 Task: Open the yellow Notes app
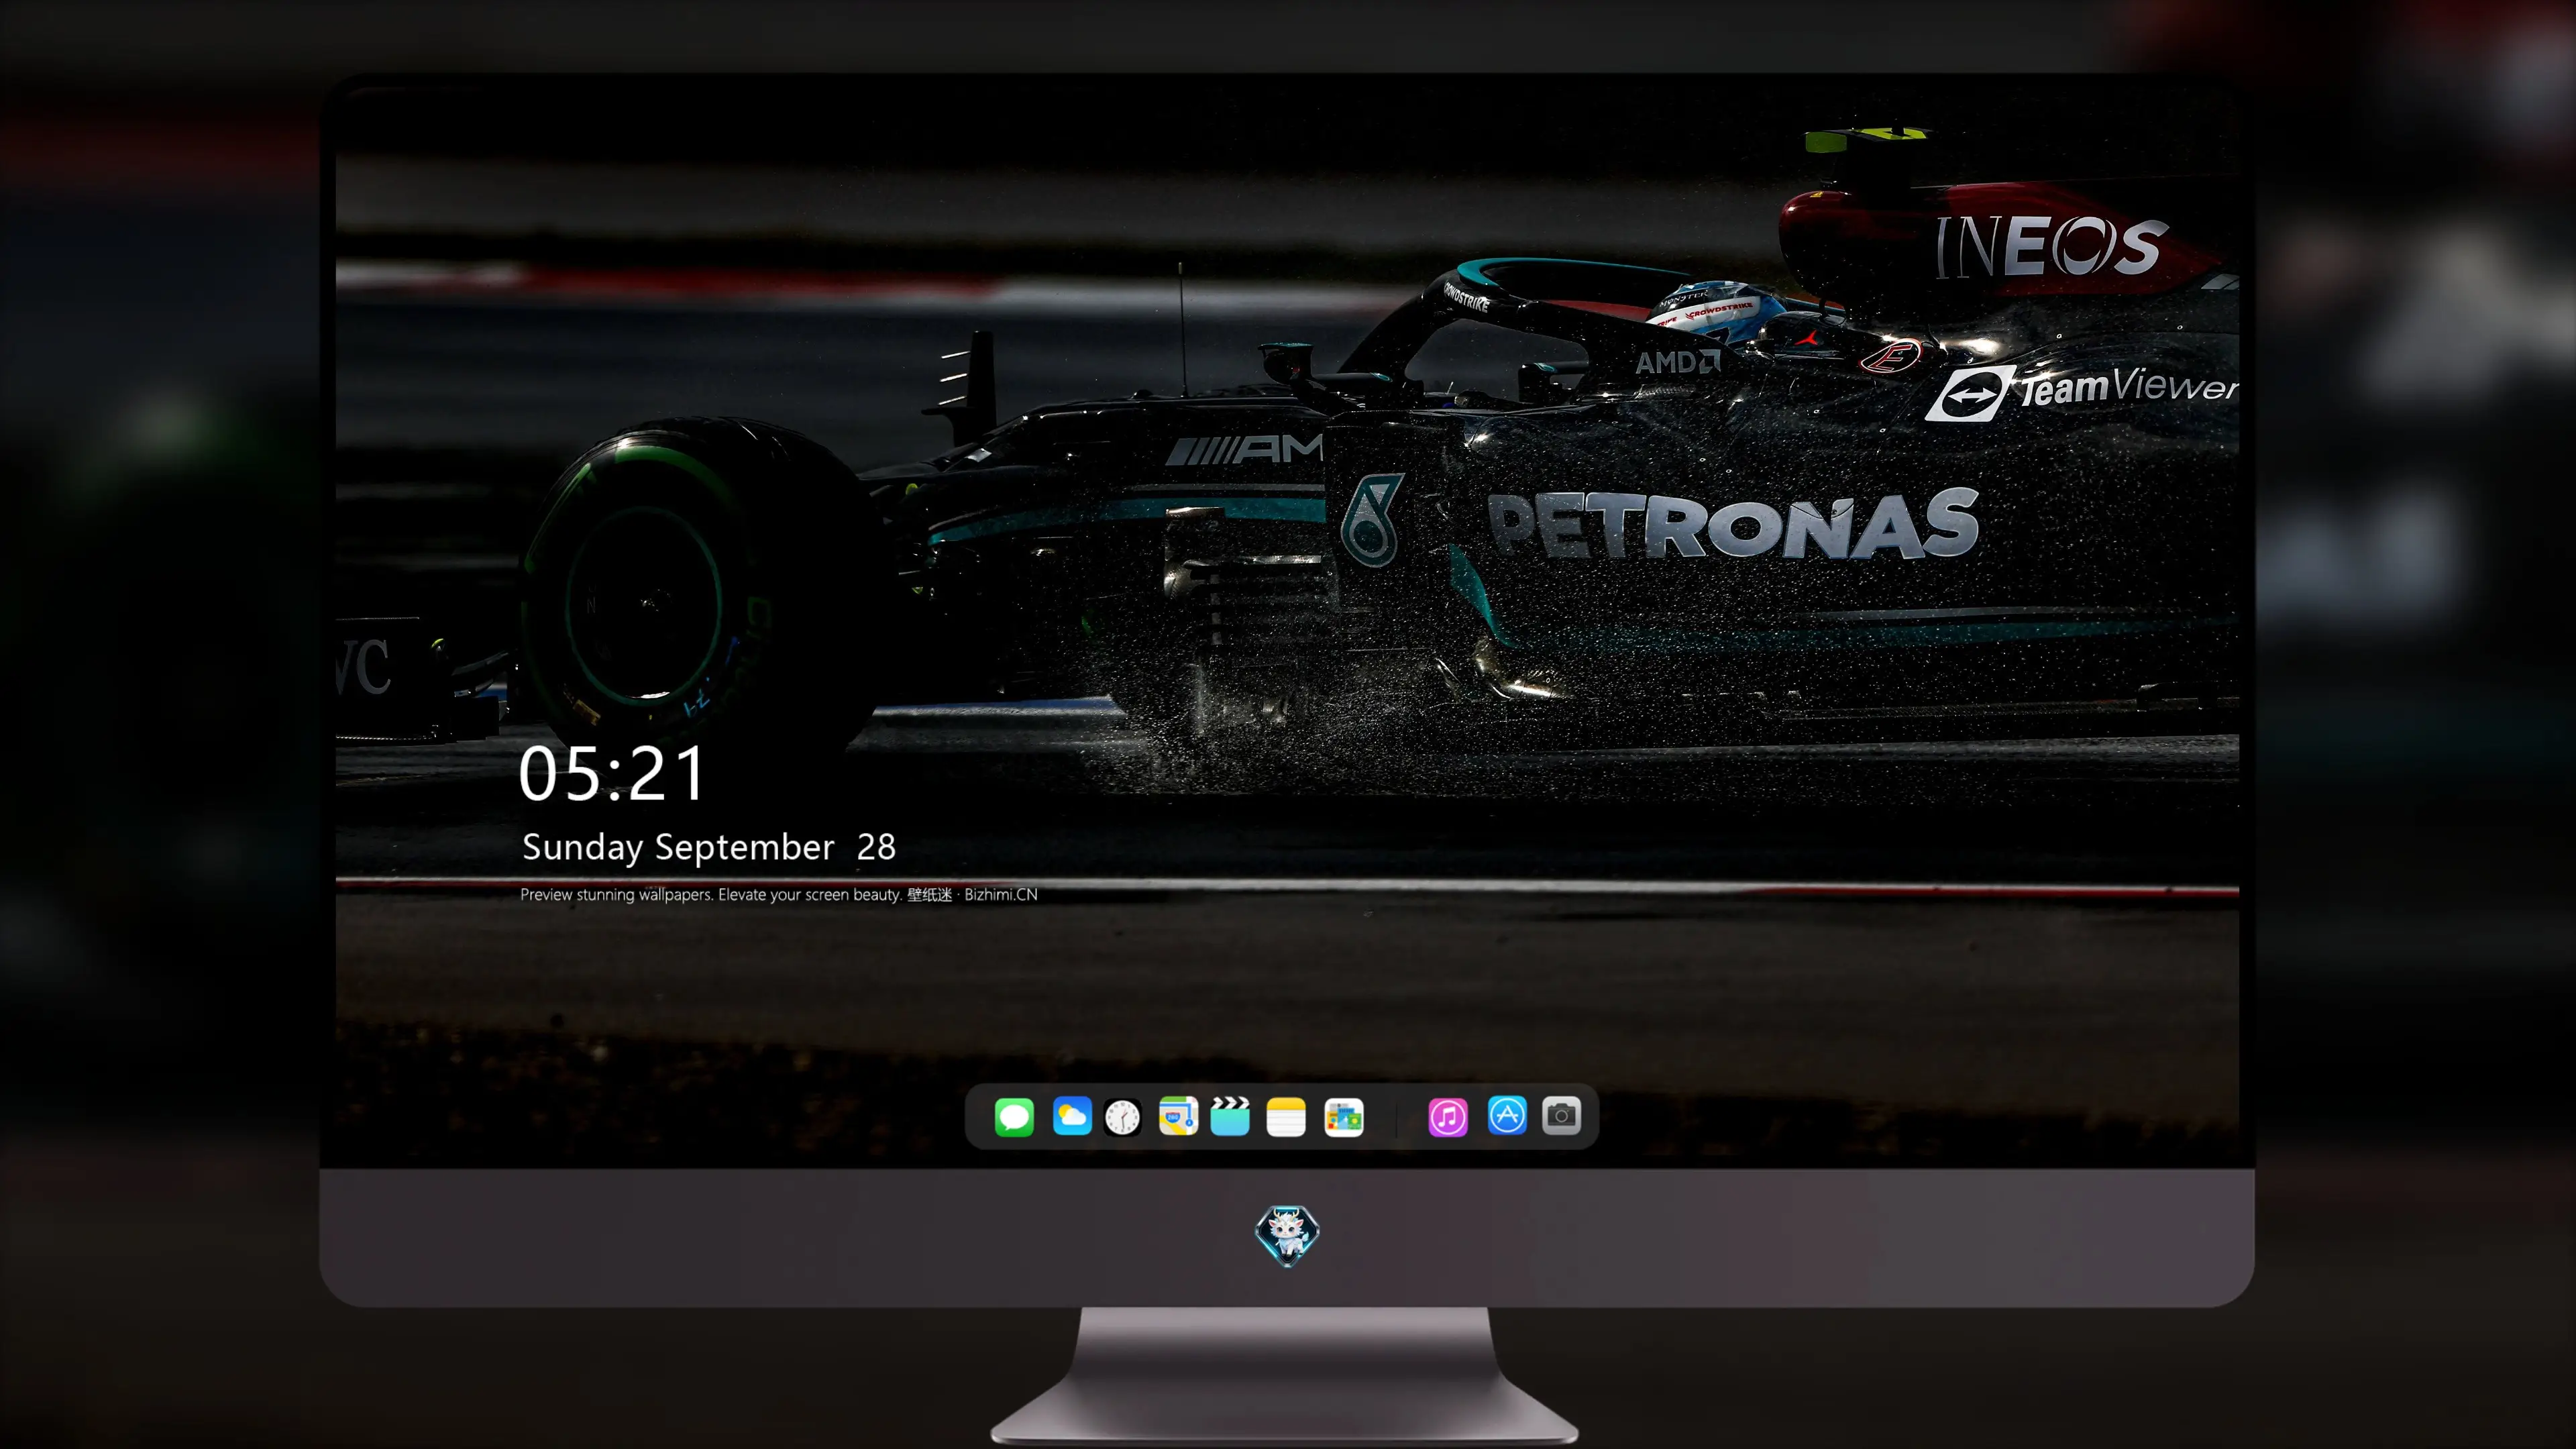pos(1286,1116)
